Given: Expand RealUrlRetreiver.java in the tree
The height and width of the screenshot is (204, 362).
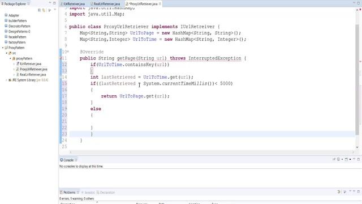Looking at the screenshot, I should (x=14, y=75).
